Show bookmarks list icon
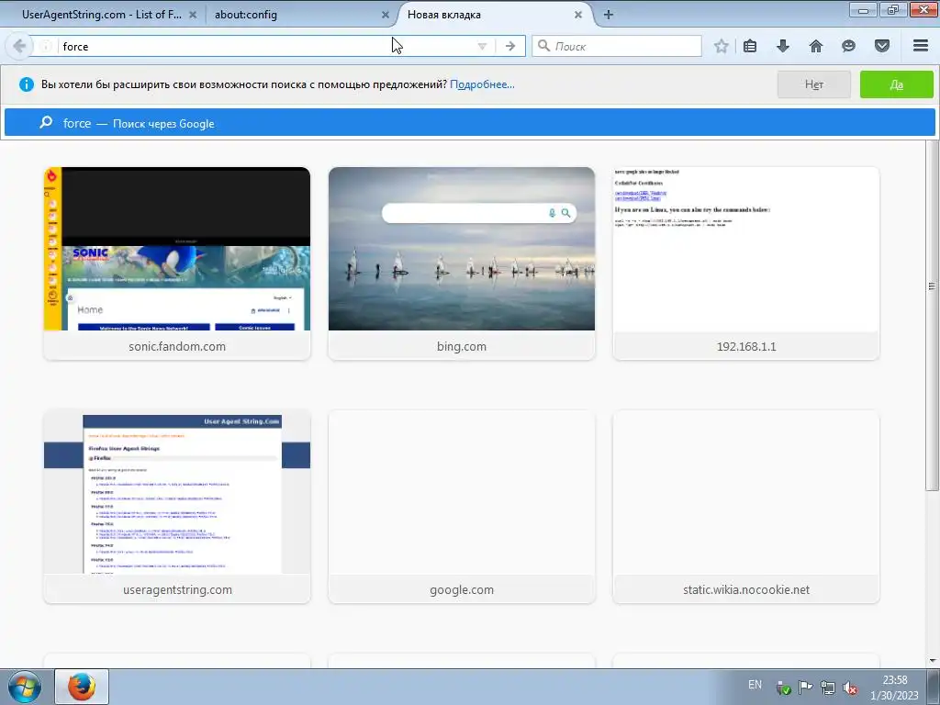940x705 pixels. click(750, 46)
